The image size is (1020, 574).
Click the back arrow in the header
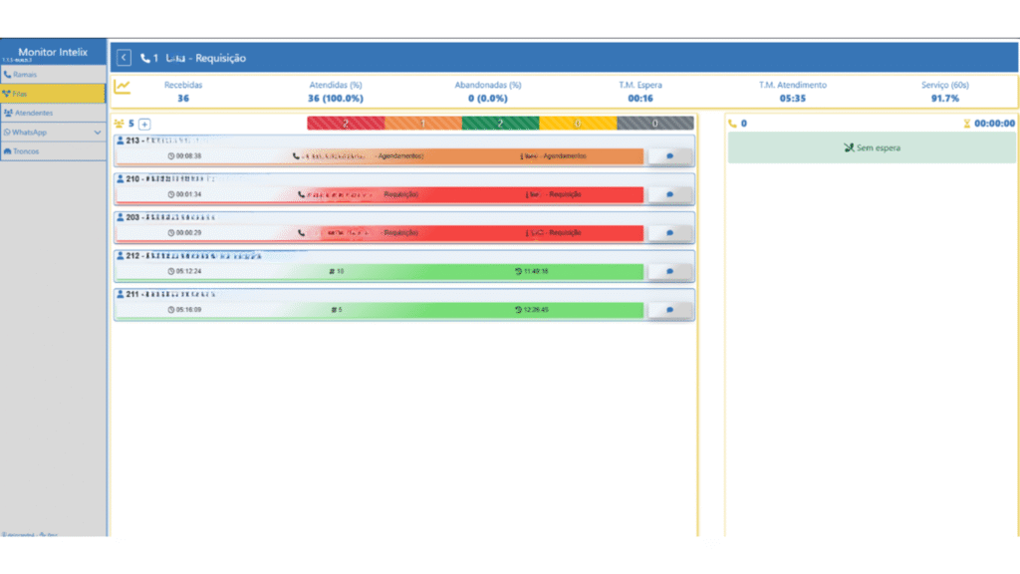[x=124, y=58]
